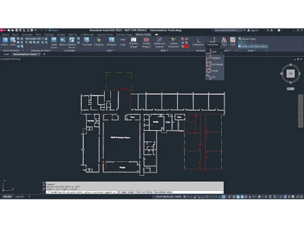The width and height of the screenshot is (304, 228).
Task: Open status bar customization menu icon
Action: pyautogui.click(x=302, y=196)
